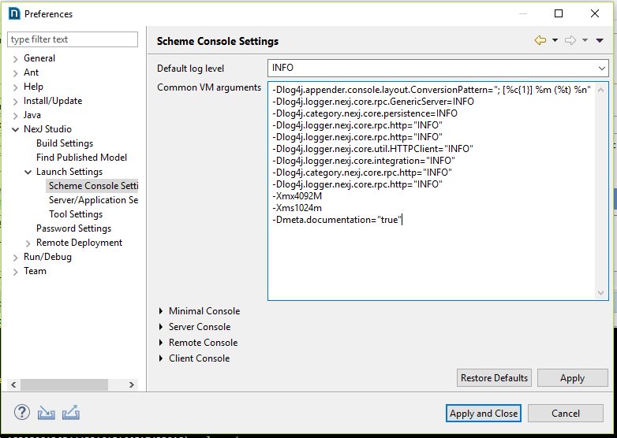The image size is (617, 438).
Task: Expand the Remote Deployment tree node
Action: [28, 243]
